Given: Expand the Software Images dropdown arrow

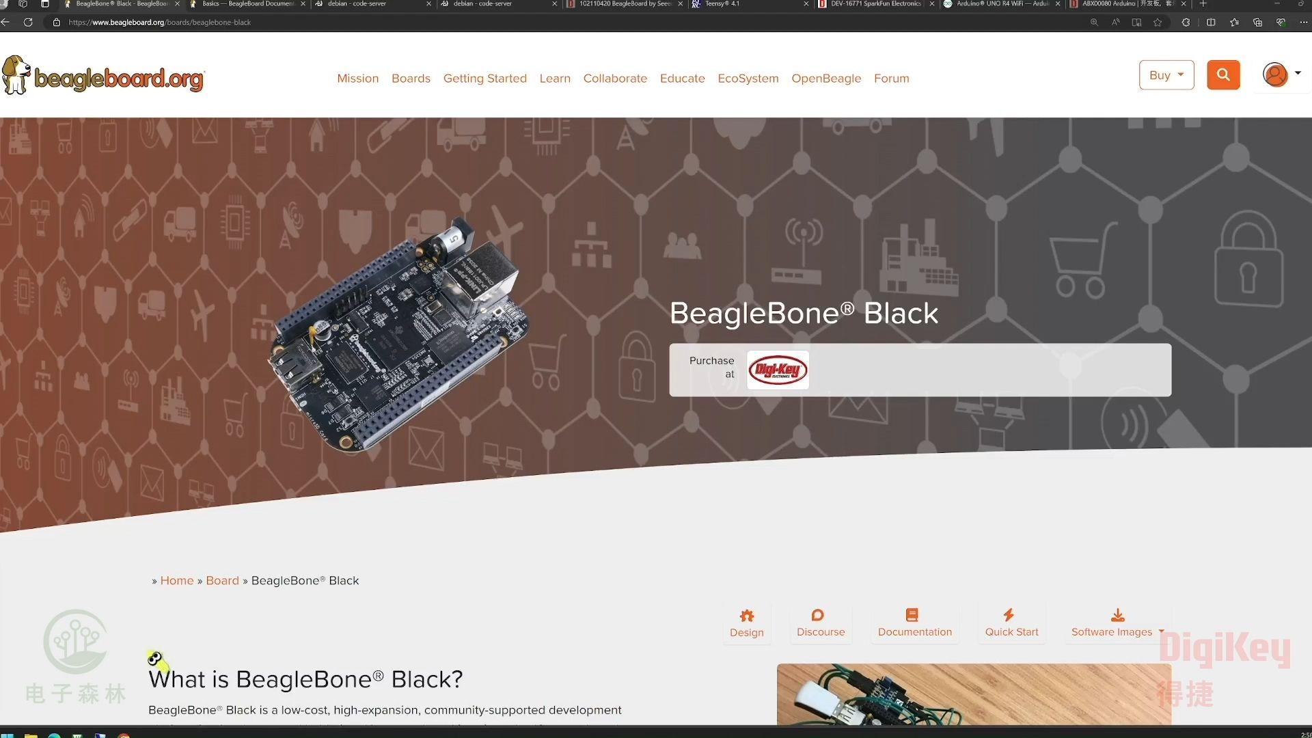Looking at the screenshot, I should coord(1161,631).
